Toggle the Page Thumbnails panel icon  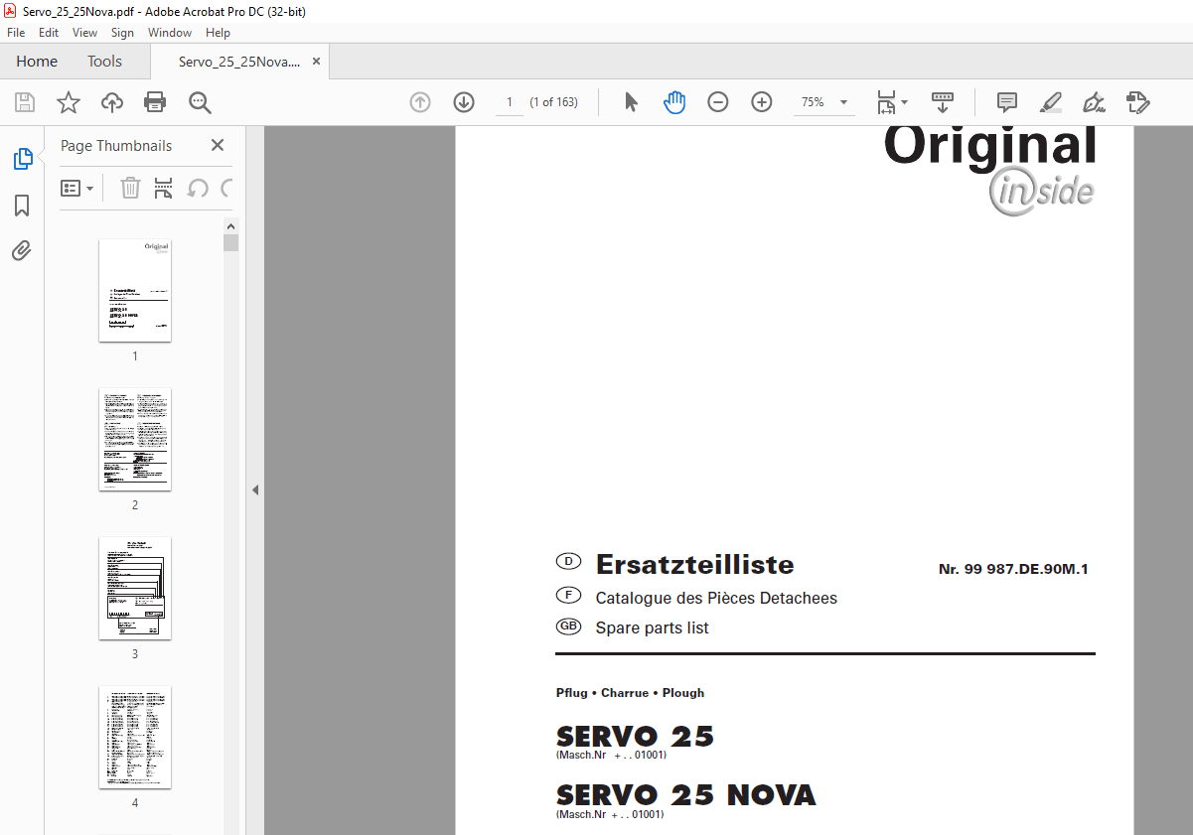click(x=21, y=158)
